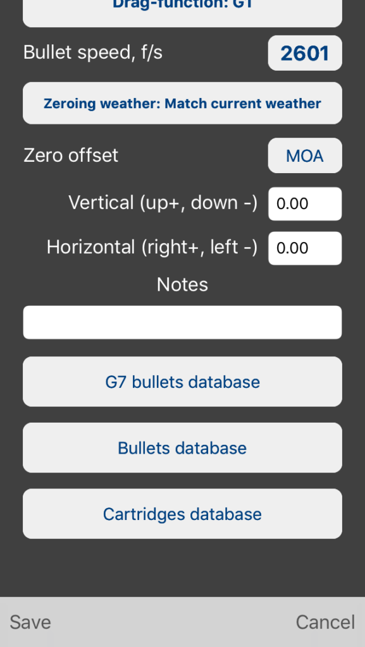Switch the drag function from G1
The height and width of the screenshot is (647, 365).
182,11
